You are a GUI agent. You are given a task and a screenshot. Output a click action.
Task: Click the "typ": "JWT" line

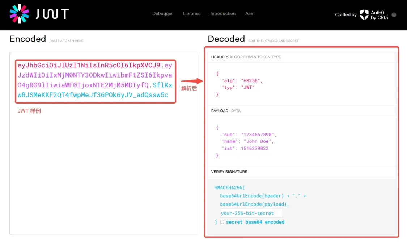[238, 88]
